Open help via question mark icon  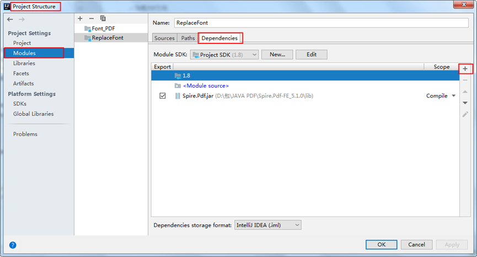pyautogui.click(x=13, y=245)
